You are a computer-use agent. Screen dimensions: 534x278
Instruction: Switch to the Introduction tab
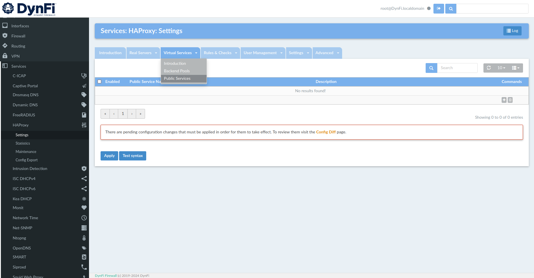tap(110, 53)
